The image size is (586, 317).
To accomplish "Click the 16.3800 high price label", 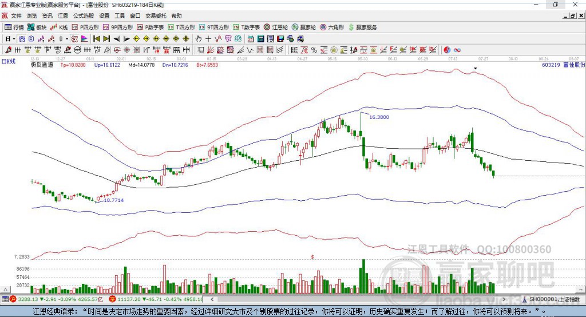I will pos(379,117).
